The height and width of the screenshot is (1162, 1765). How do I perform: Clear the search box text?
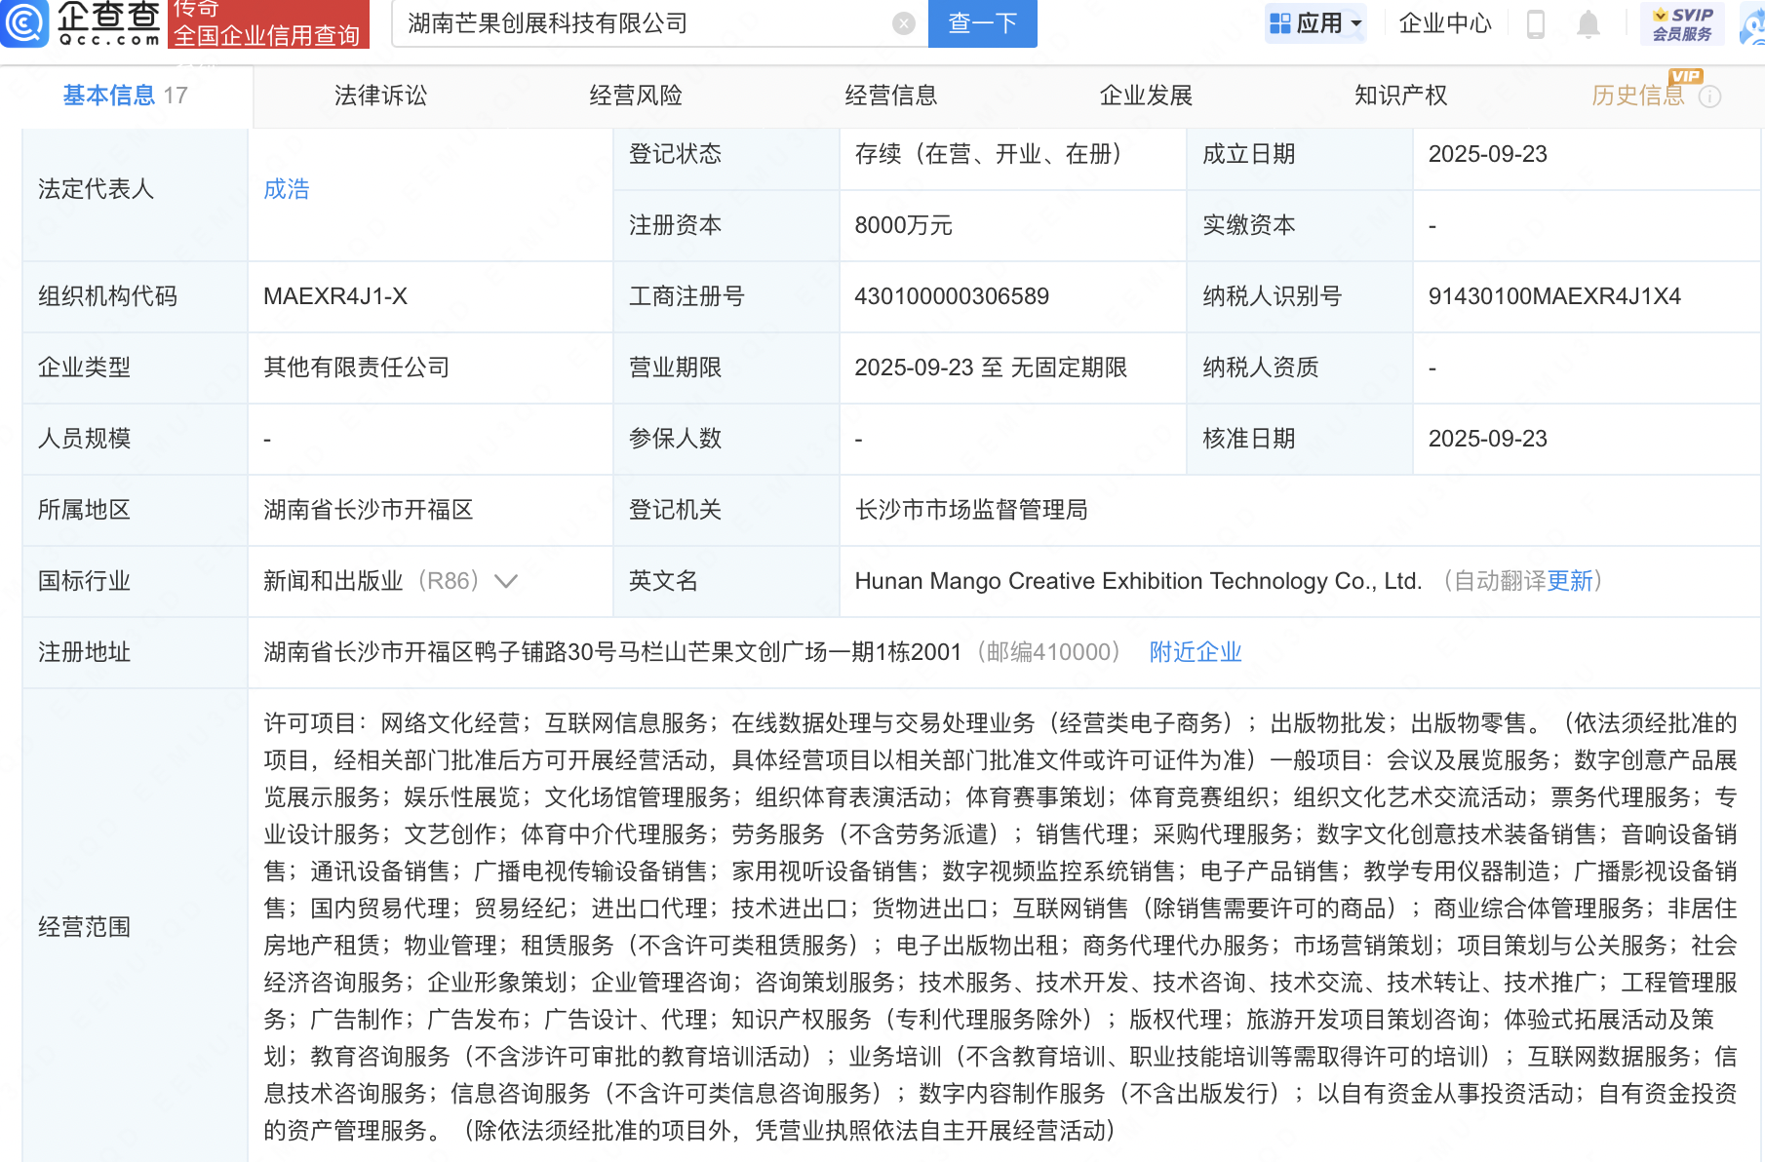coord(904,23)
